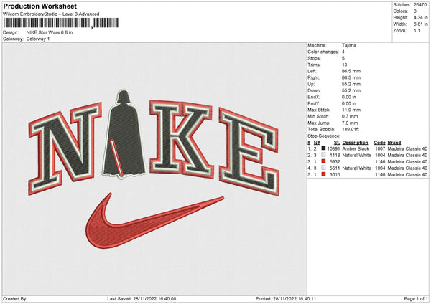Select stitch count 5511 in stop row 4

point(335,168)
